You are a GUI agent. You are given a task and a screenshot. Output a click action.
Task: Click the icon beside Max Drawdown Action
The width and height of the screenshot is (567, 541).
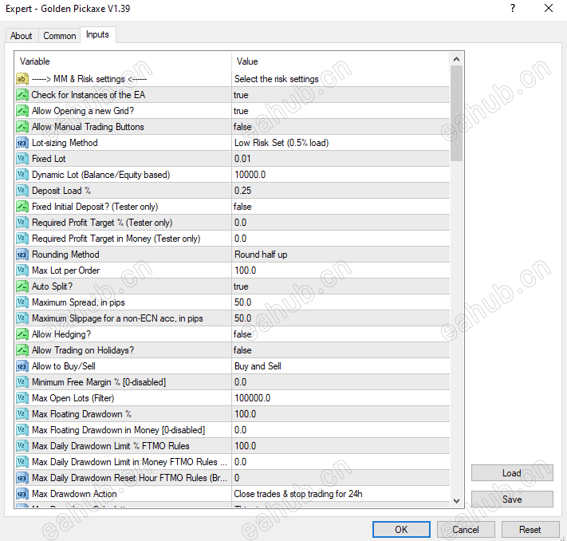click(x=22, y=494)
